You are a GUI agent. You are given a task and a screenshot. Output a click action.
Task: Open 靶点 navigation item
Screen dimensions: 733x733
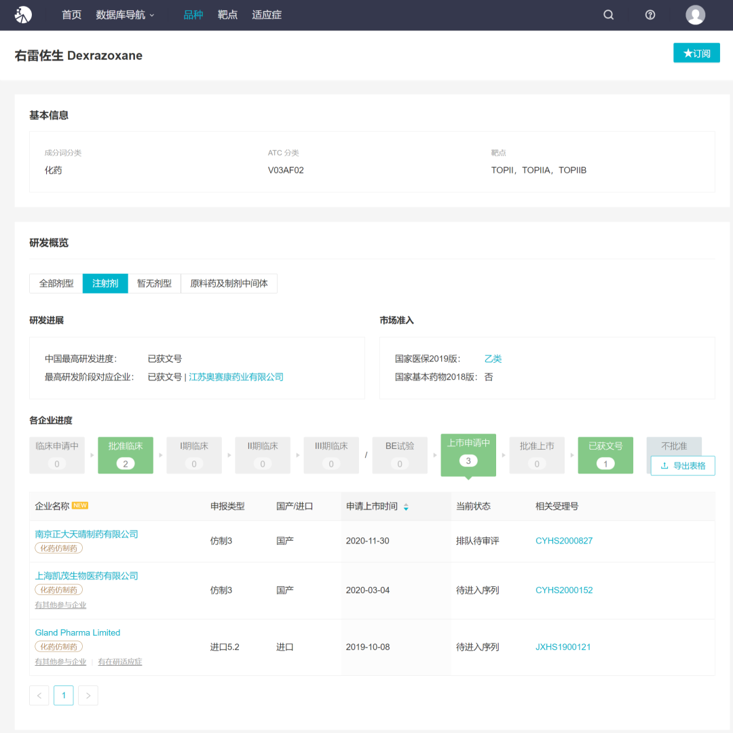(x=227, y=15)
